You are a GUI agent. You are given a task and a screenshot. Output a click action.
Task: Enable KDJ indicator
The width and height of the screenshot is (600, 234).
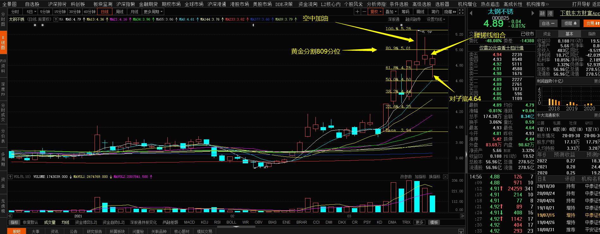[204, 222]
